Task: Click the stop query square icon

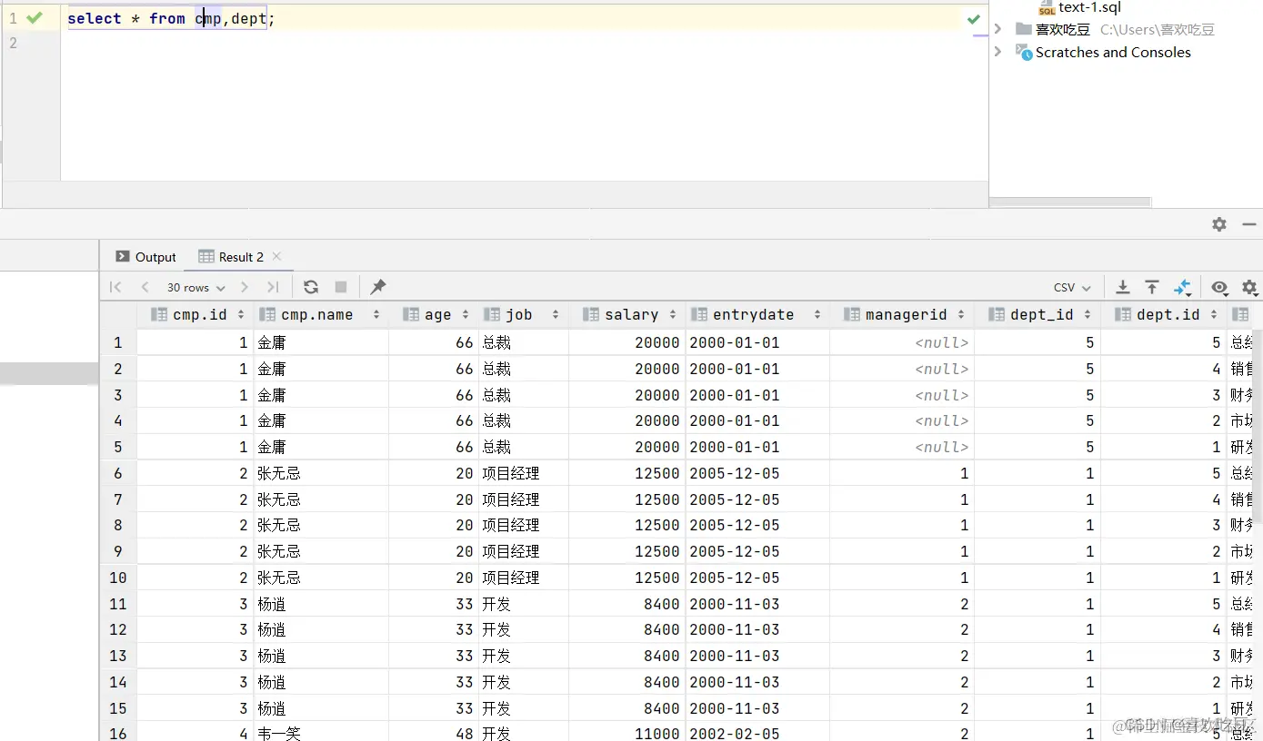Action: 341,287
